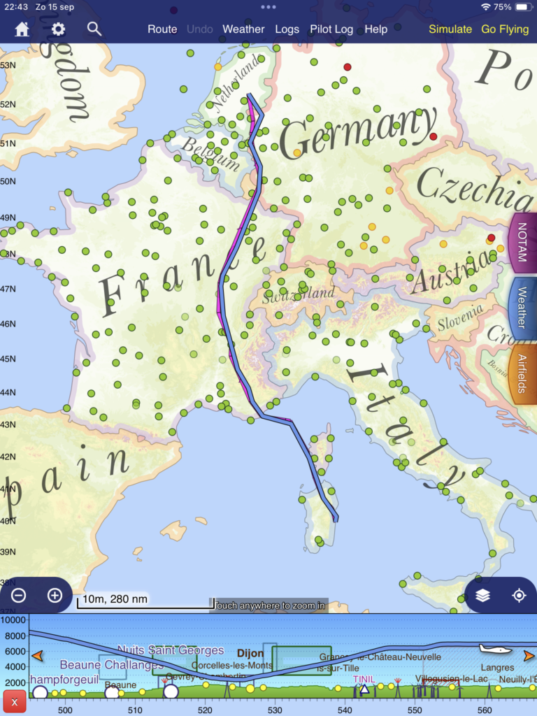The image size is (537, 716).
Task: Open the Help menu
Action: [375, 29]
